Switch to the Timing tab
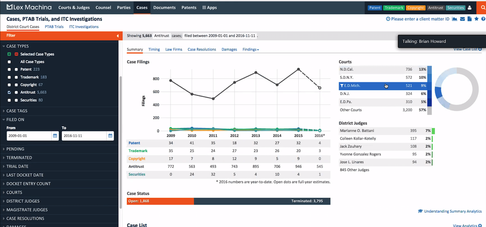Viewport: 486px width, 227px height. coord(154,49)
